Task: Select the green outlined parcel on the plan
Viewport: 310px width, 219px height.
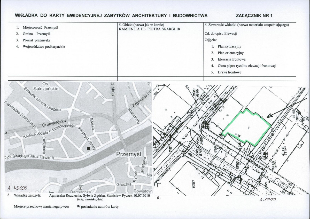Action: tap(246, 127)
